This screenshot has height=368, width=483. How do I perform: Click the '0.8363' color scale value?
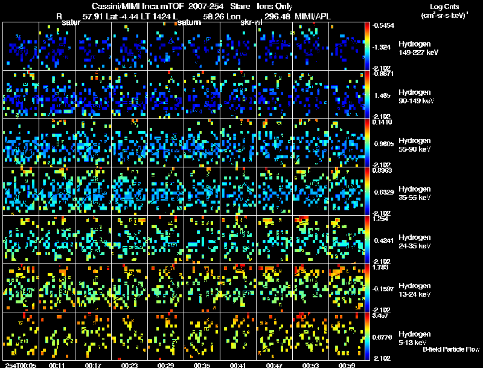point(382,170)
